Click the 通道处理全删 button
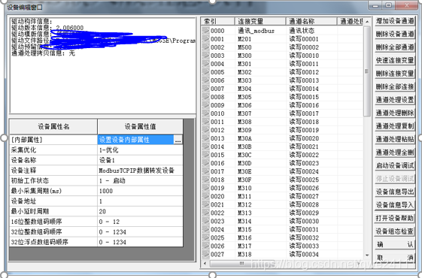 pos(395,153)
